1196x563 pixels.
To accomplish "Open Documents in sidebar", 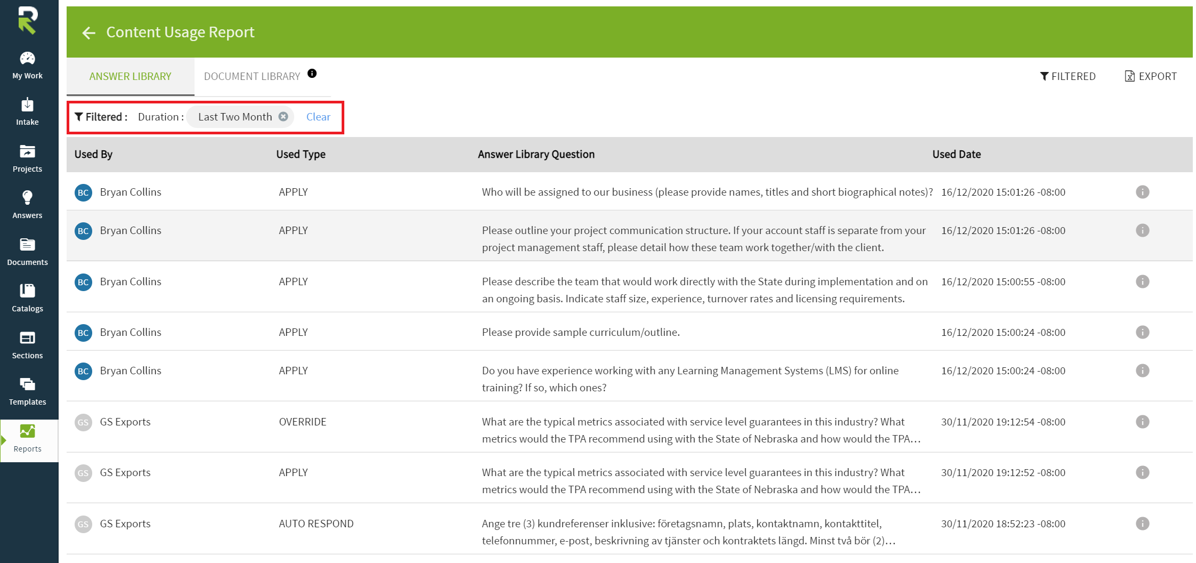I will click(28, 252).
